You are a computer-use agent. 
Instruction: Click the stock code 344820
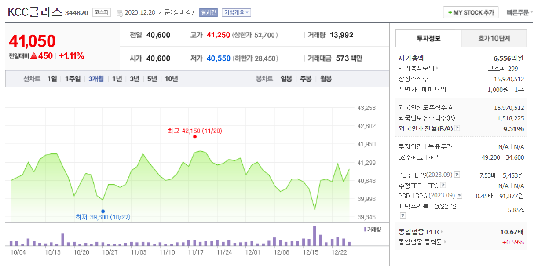point(77,13)
